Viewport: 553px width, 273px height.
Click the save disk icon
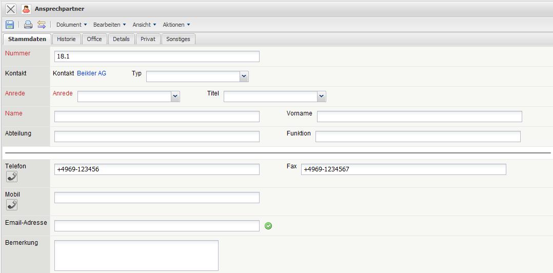tap(10, 25)
